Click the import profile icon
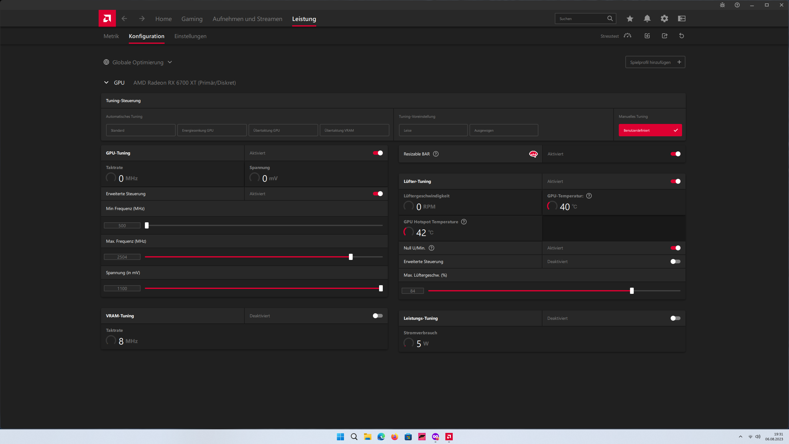The height and width of the screenshot is (444, 789). coord(647,36)
